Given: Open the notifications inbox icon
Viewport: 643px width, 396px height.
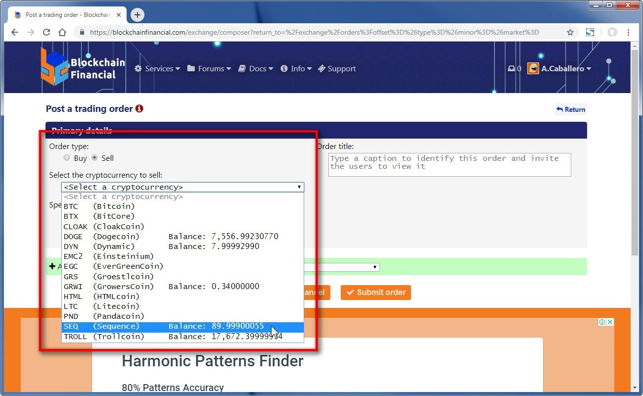Looking at the screenshot, I should (x=511, y=69).
